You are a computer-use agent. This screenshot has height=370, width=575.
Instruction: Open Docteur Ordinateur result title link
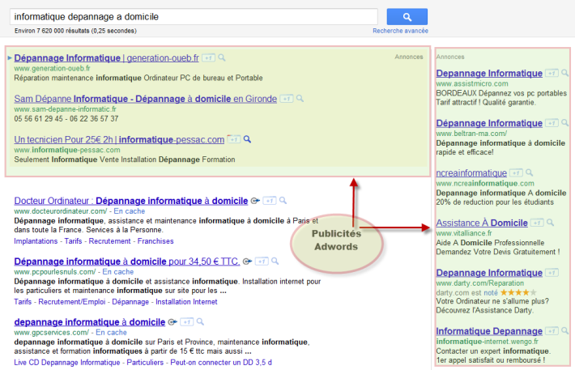(x=131, y=201)
